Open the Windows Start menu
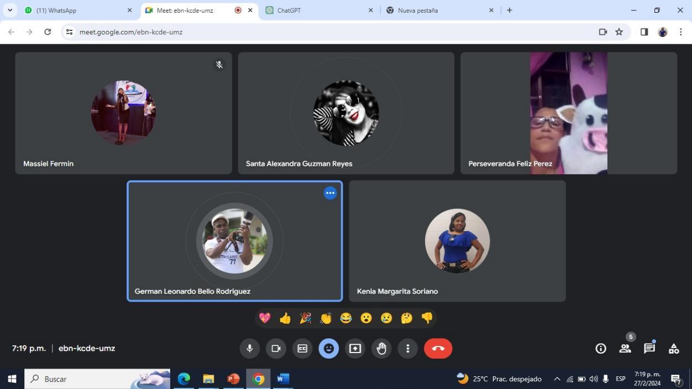 tap(12, 379)
